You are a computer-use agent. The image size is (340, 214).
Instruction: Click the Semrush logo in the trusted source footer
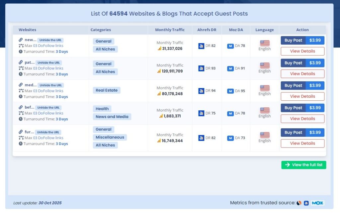coord(299,203)
